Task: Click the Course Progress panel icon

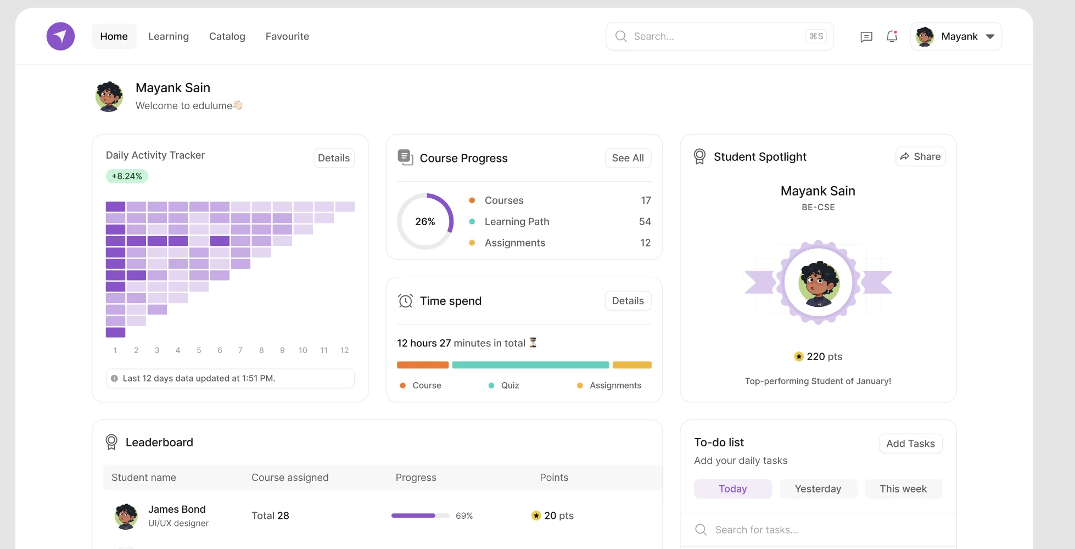Action: 405,158
